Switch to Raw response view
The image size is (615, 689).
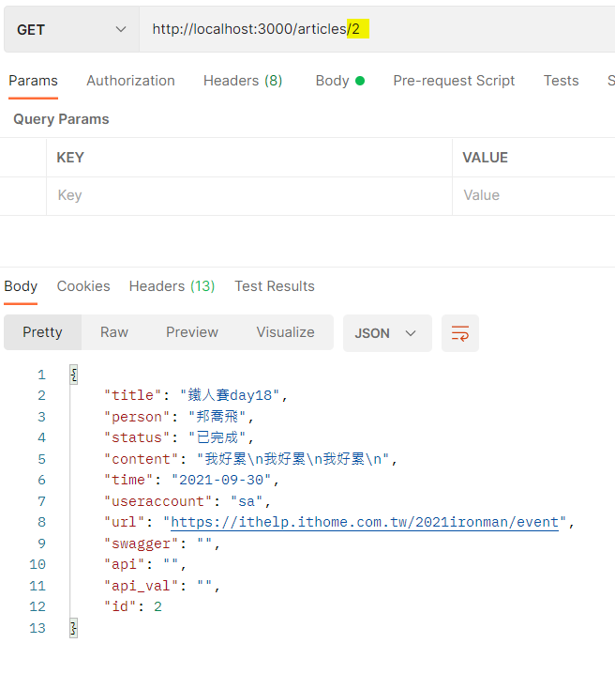(114, 332)
